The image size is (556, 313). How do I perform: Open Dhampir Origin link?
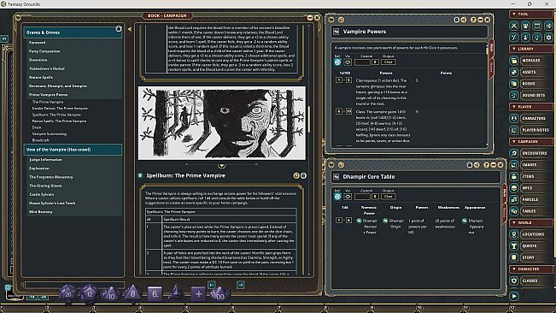pos(385,221)
